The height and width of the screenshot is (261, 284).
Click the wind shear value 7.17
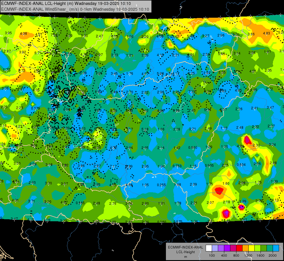pos(113,166)
